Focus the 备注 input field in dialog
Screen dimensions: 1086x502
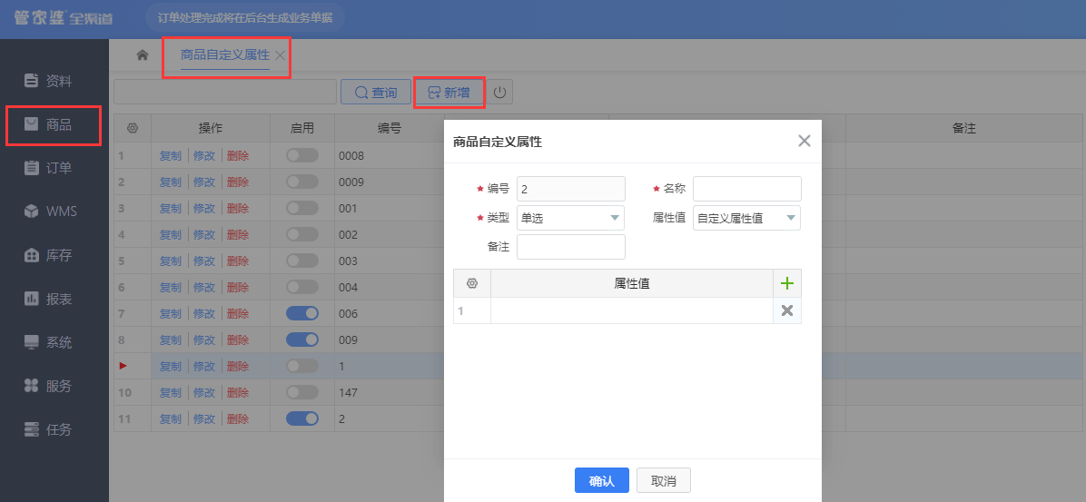(x=571, y=247)
